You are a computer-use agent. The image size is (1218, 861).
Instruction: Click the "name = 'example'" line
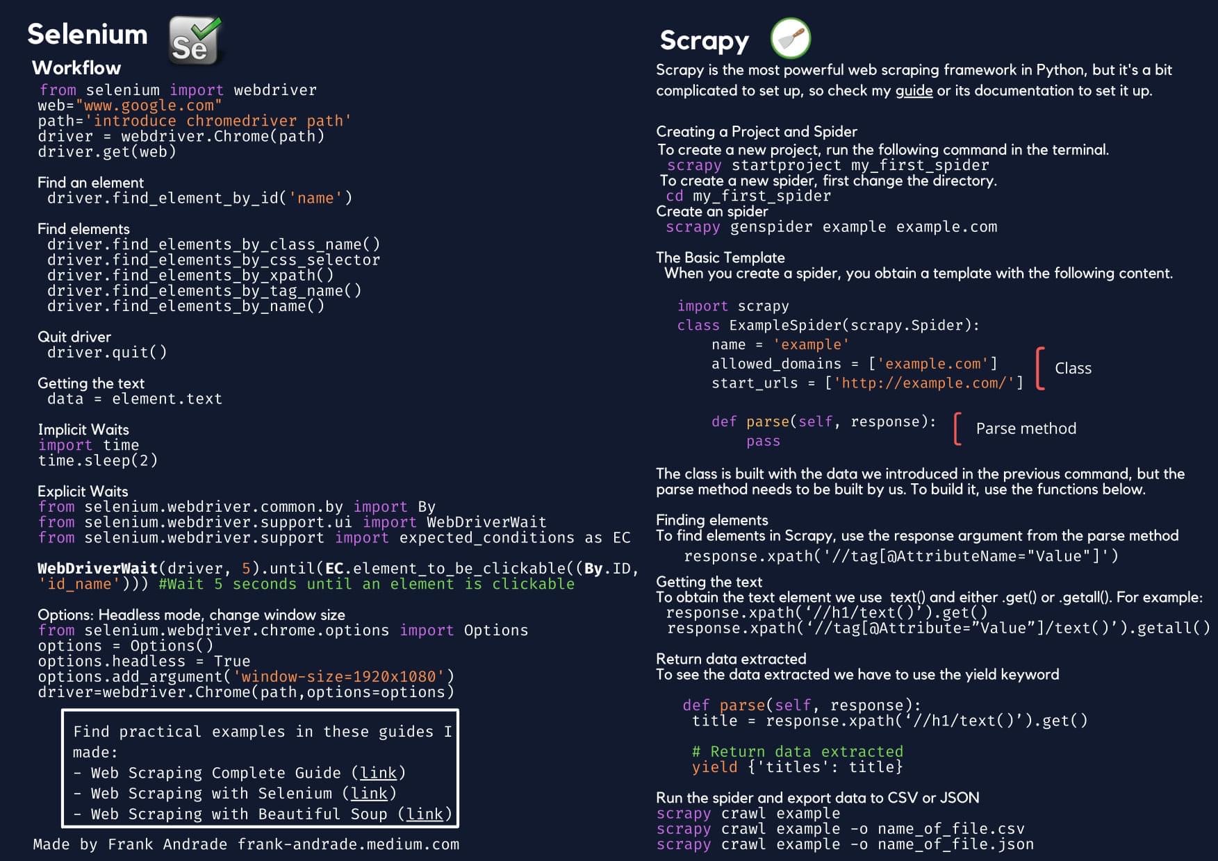click(x=780, y=345)
